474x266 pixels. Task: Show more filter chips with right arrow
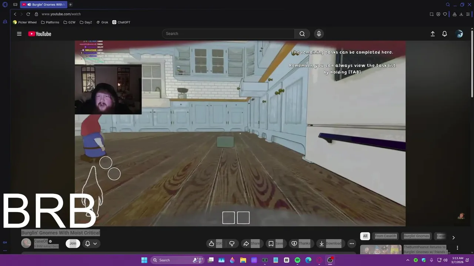click(453, 238)
